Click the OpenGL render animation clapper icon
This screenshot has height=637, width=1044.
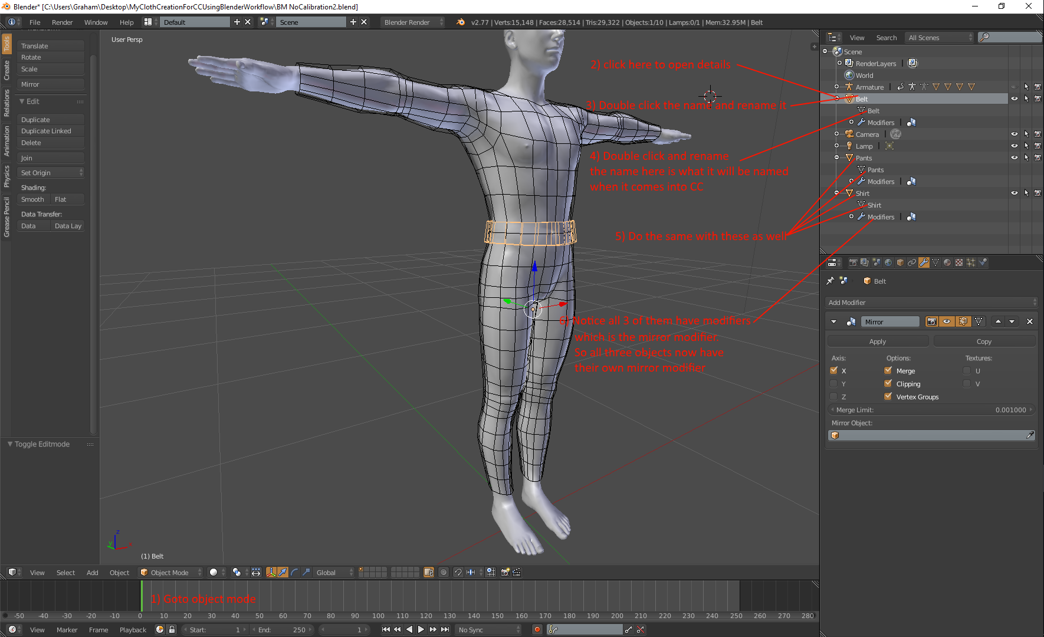tap(517, 572)
